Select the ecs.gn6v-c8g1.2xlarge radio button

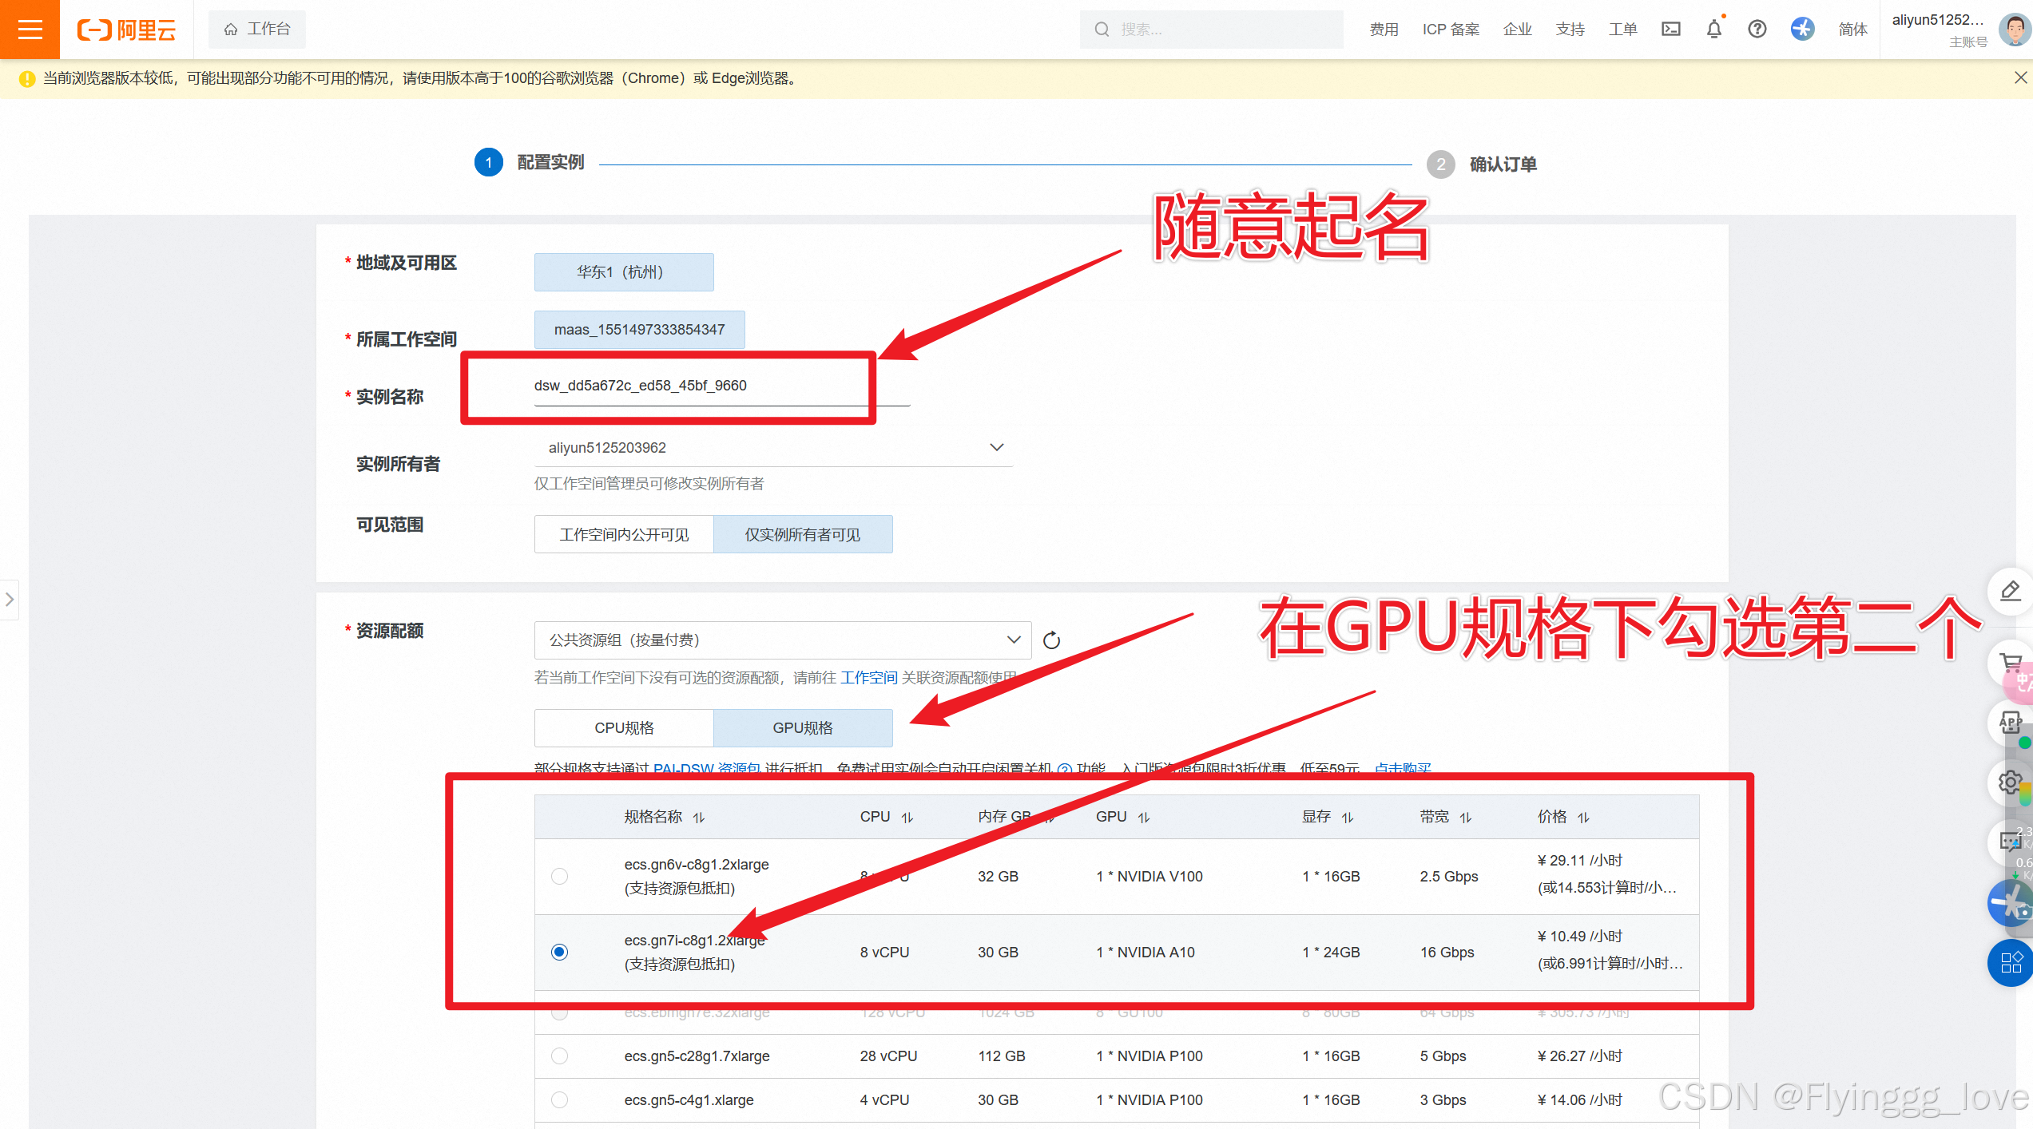click(x=559, y=876)
